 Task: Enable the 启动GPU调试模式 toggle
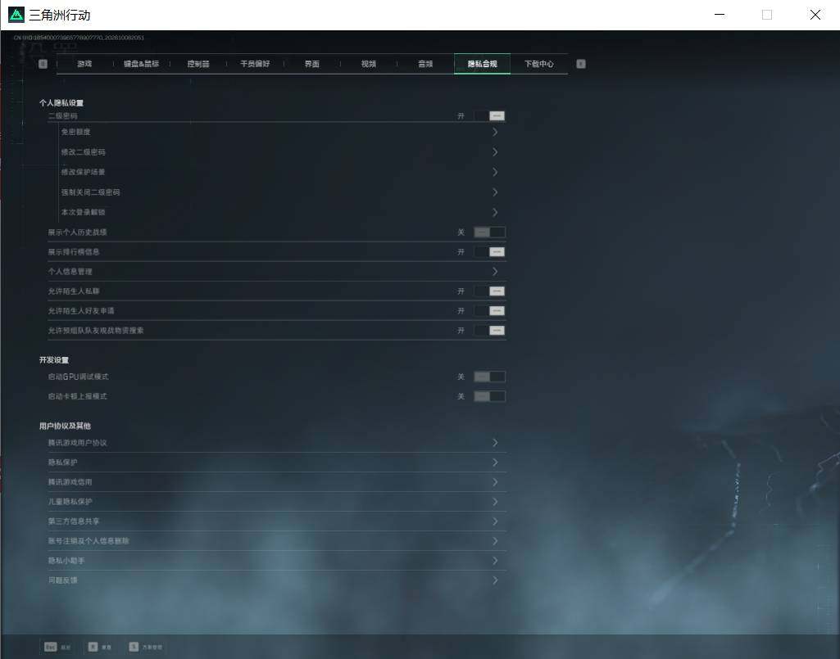coord(489,377)
